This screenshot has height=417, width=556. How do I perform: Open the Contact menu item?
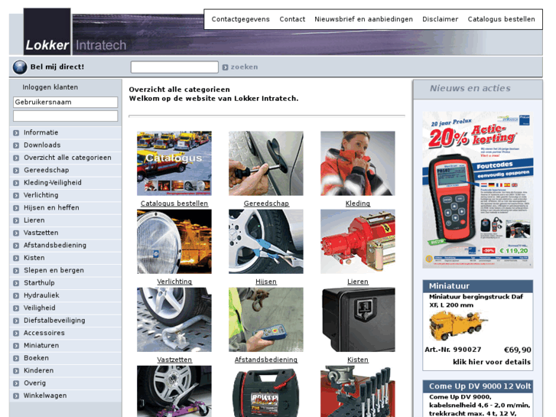[x=292, y=19]
